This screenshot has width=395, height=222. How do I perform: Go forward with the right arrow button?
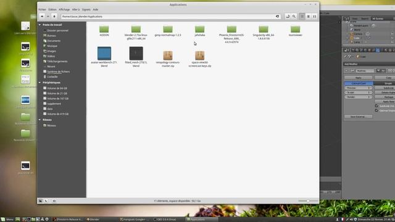[48, 17]
